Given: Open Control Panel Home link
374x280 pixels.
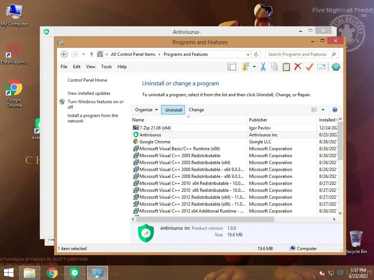Looking at the screenshot, I should (x=87, y=80).
